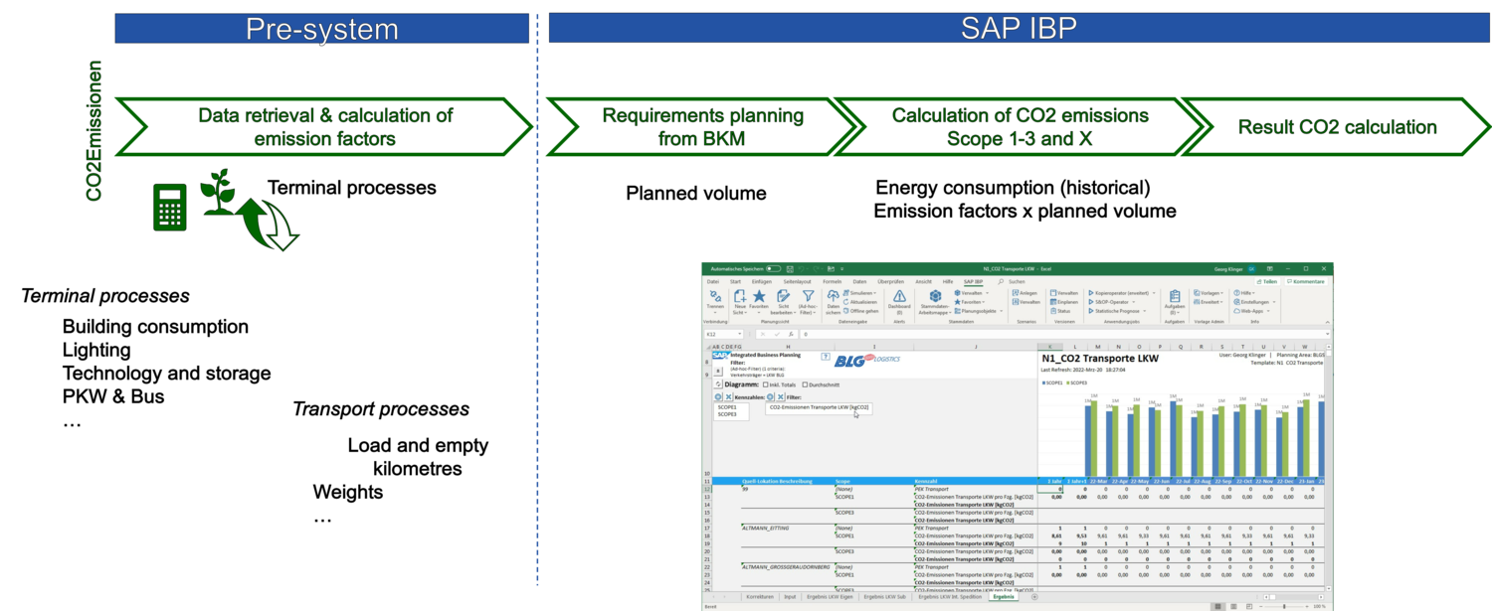Click the question mark help box beside BLG logo

click(x=826, y=356)
